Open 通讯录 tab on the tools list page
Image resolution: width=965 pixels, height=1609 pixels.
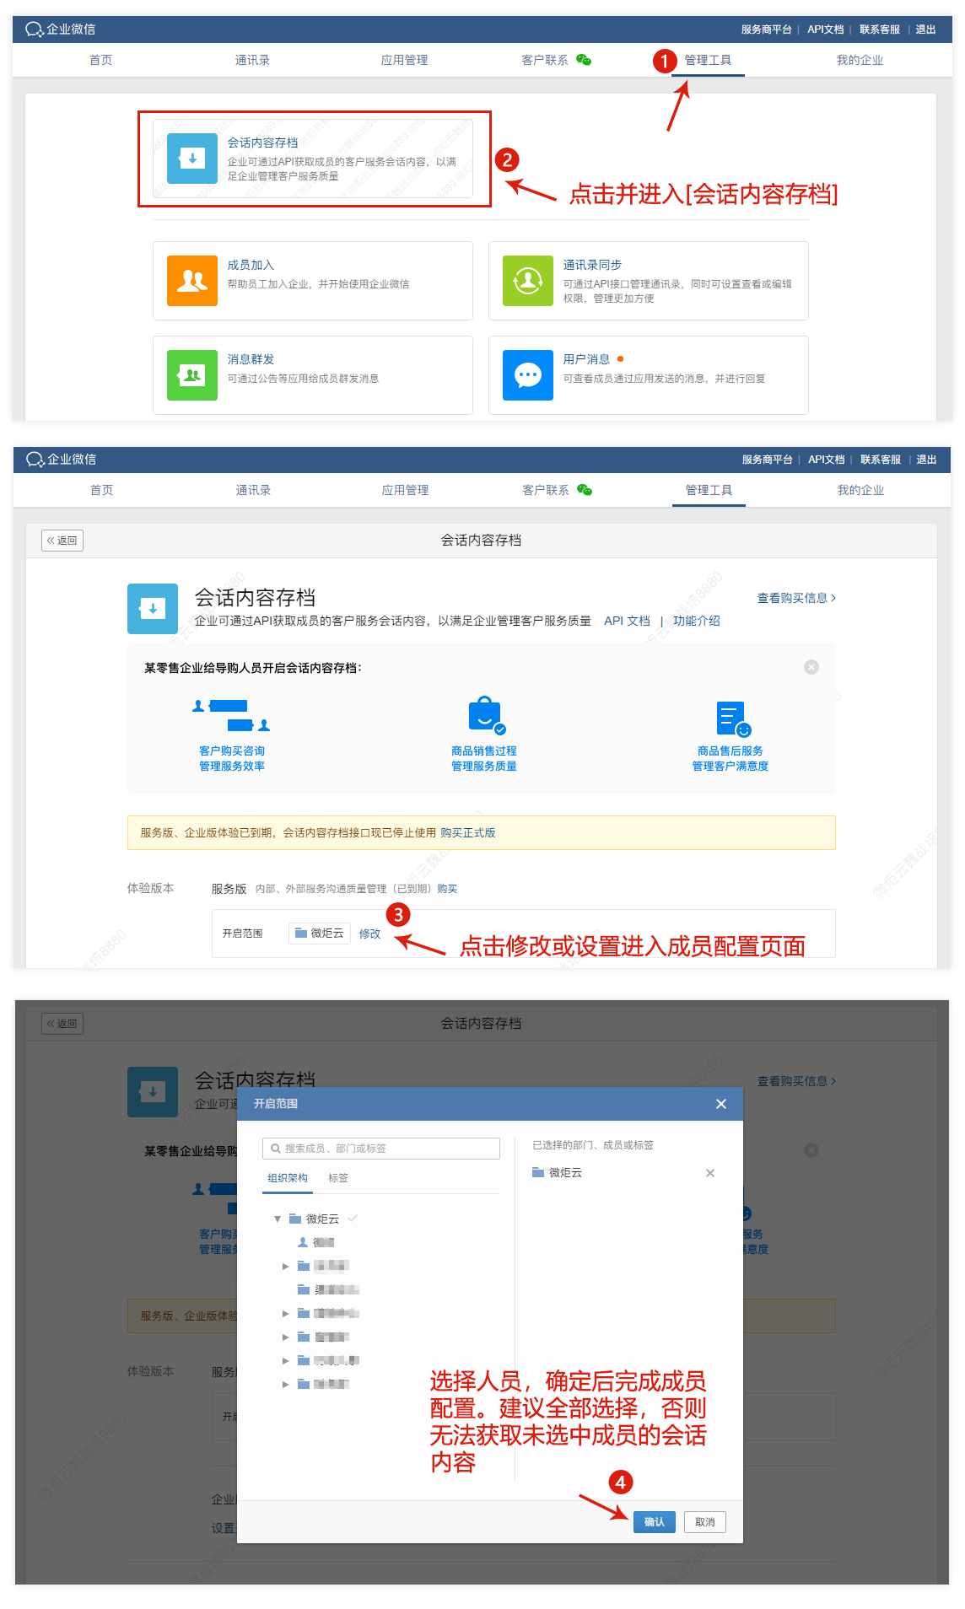coord(253,60)
